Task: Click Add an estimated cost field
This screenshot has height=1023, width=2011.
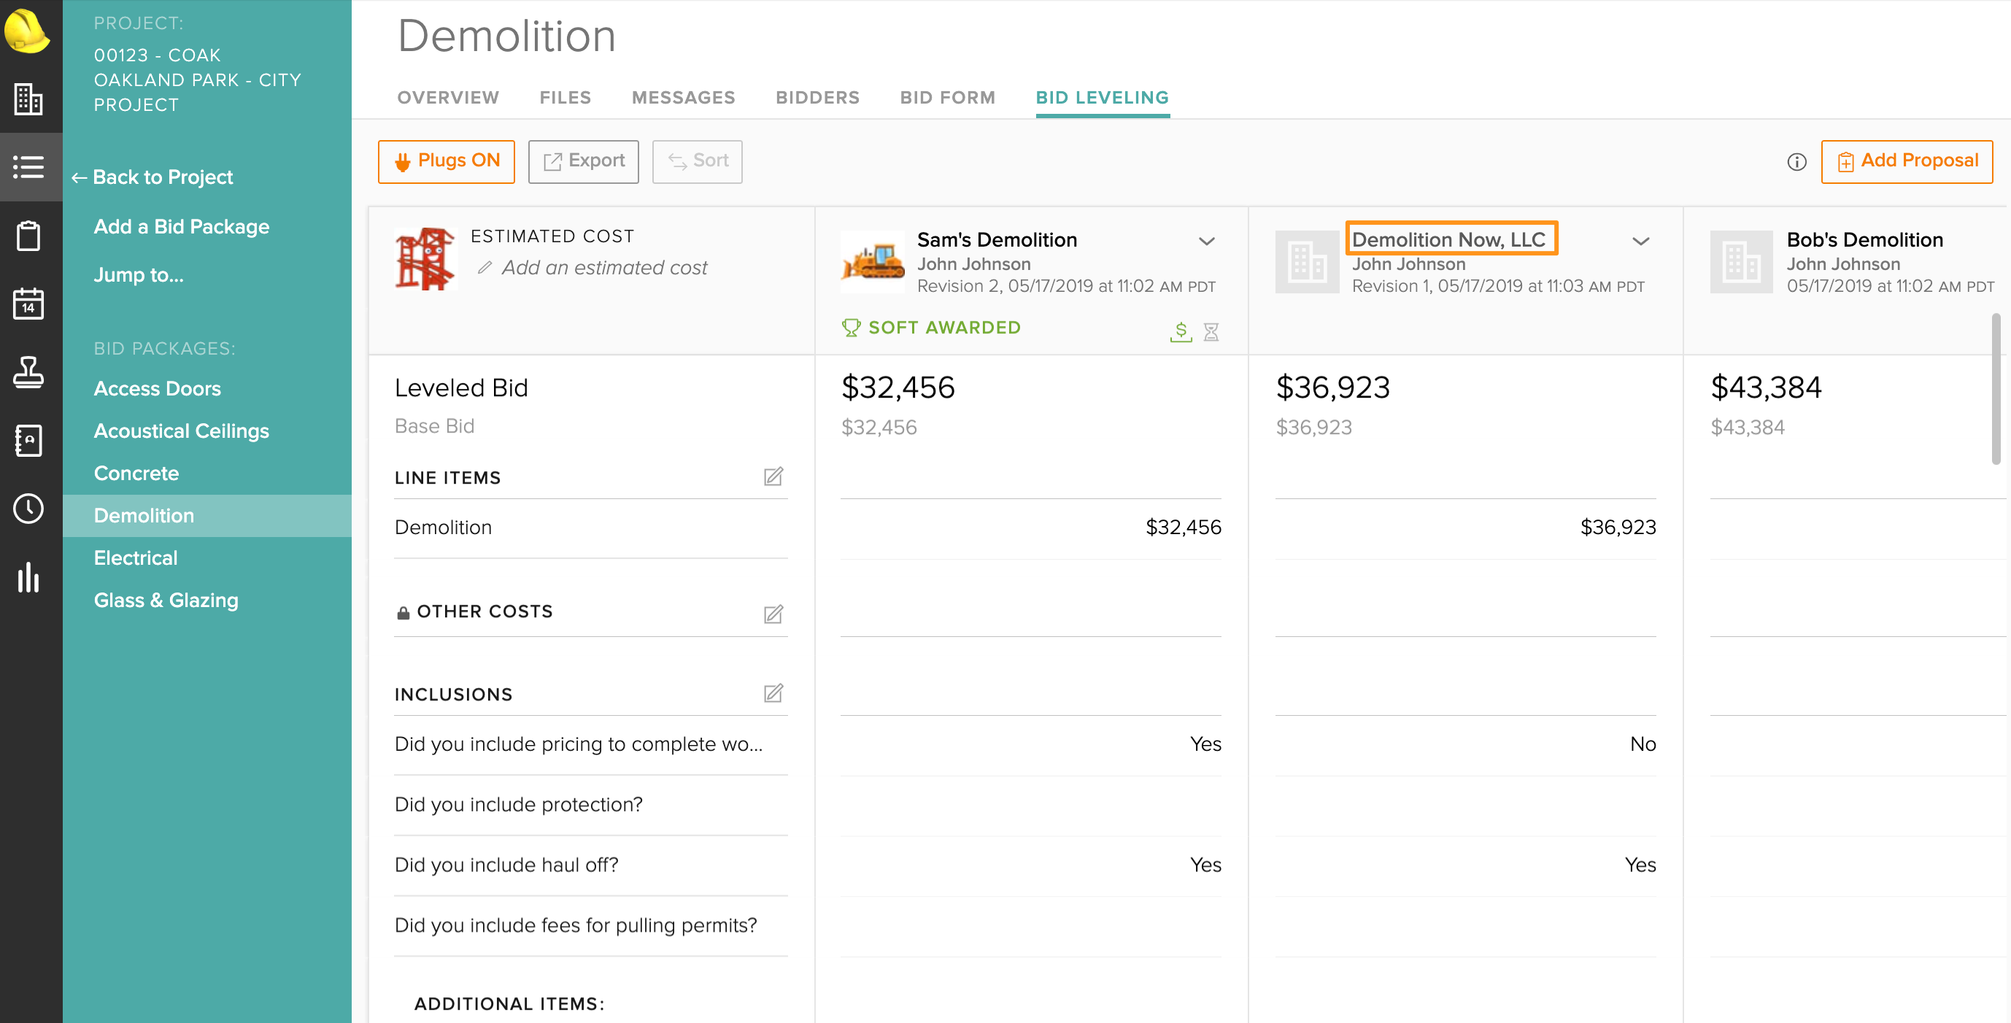Action: [x=603, y=268]
